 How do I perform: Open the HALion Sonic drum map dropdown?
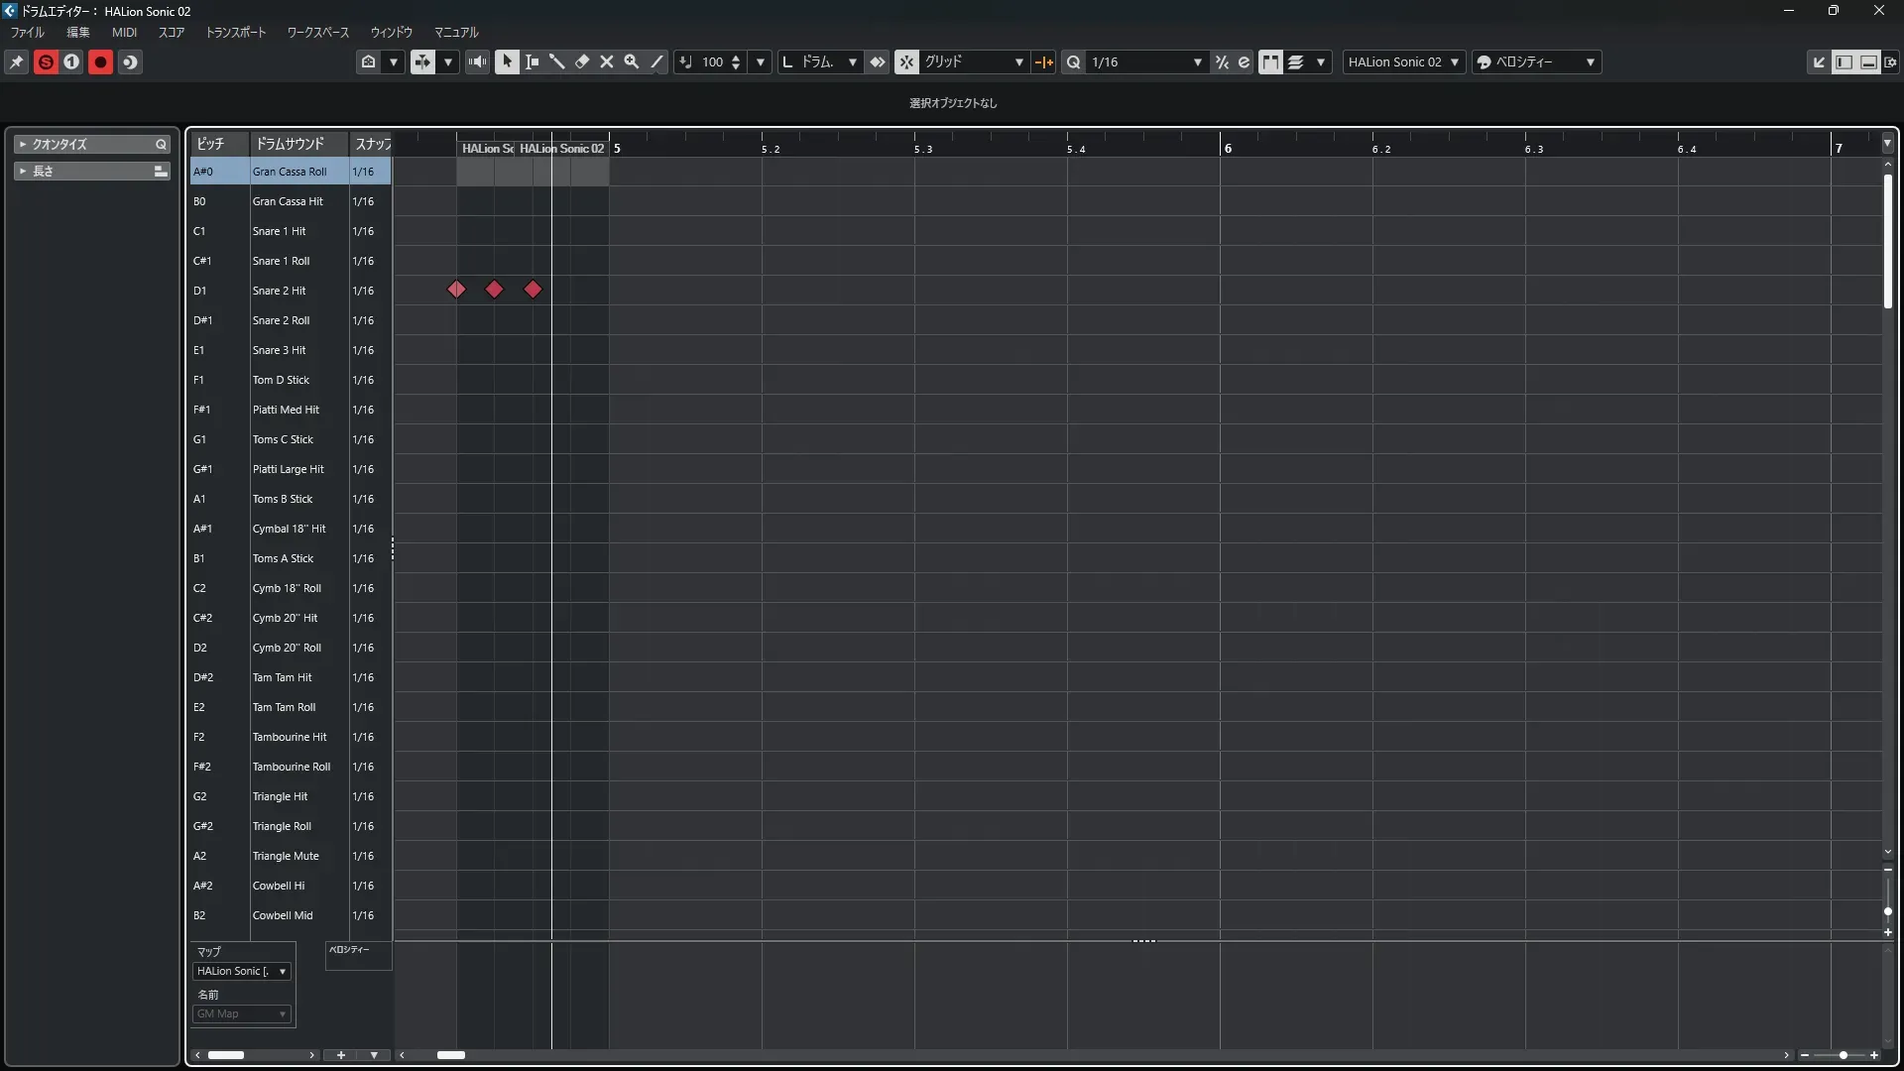click(242, 971)
